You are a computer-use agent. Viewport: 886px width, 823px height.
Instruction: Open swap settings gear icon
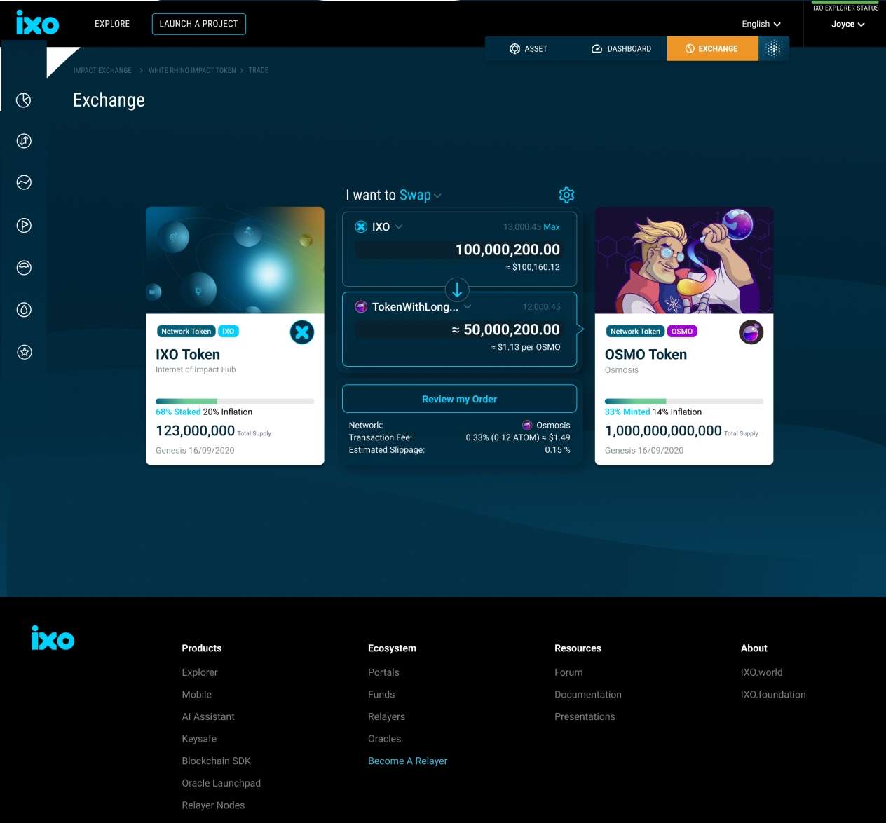point(566,195)
